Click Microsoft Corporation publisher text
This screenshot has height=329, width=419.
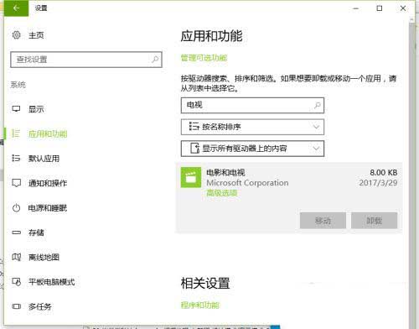(x=247, y=183)
